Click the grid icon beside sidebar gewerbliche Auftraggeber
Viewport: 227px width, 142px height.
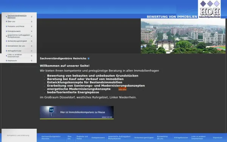coord(31,36)
